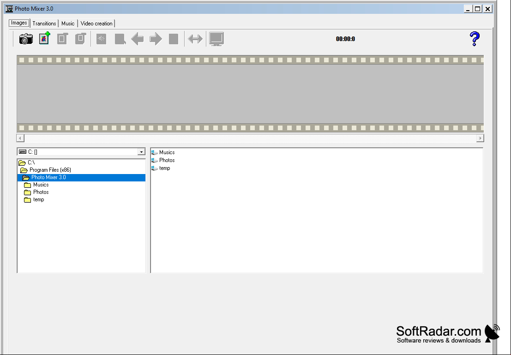Select Photos entry in the file list
This screenshot has width=511, height=355.
pyautogui.click(x=163, y=160)
